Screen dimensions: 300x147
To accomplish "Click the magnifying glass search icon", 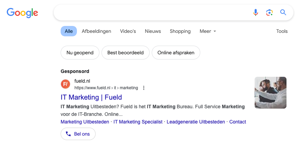I will pyautogui.click(x=283, y=13).
